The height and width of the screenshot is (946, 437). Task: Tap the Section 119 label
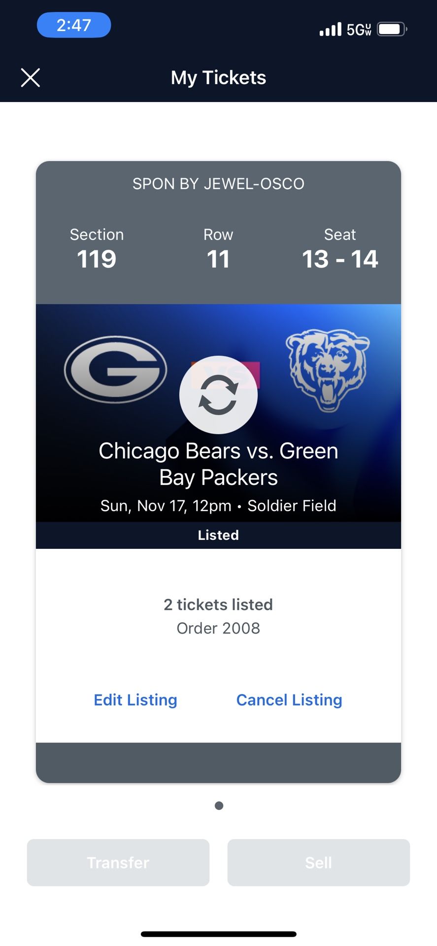pyautogui.click(x=97, y=248)
